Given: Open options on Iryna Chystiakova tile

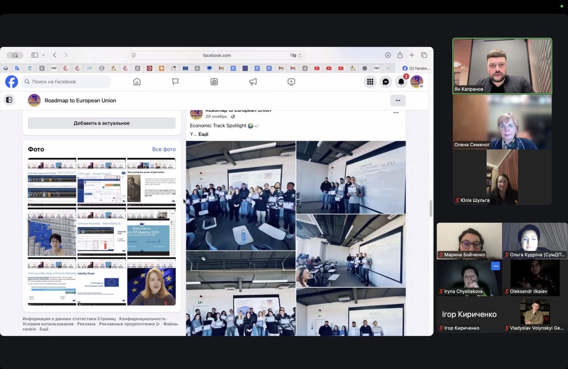Looking at the screenshot, I should click(x=496, y=266).
